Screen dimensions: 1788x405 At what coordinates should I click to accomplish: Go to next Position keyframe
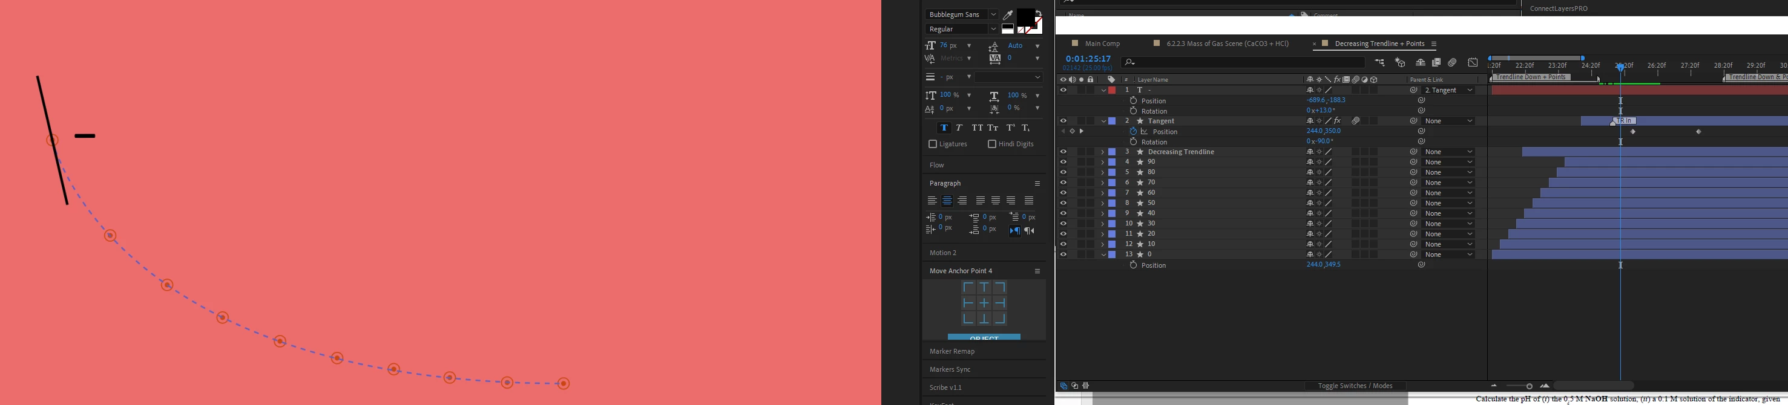(x=1082, y=131)
